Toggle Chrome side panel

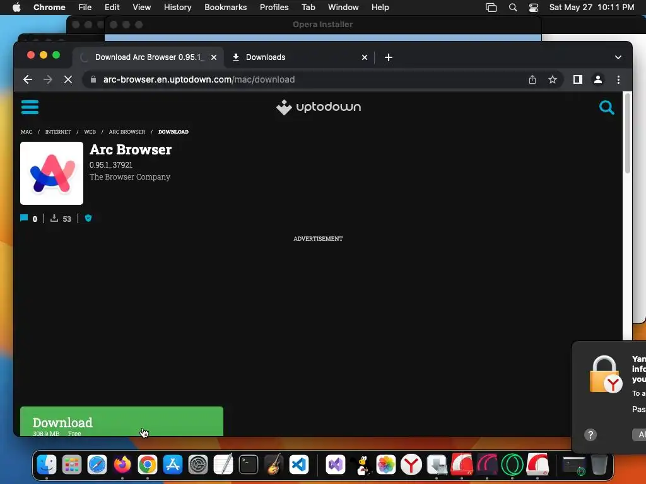click(x=578, y=79)
